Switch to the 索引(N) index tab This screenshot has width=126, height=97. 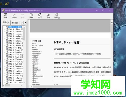[x=15, y=22]
